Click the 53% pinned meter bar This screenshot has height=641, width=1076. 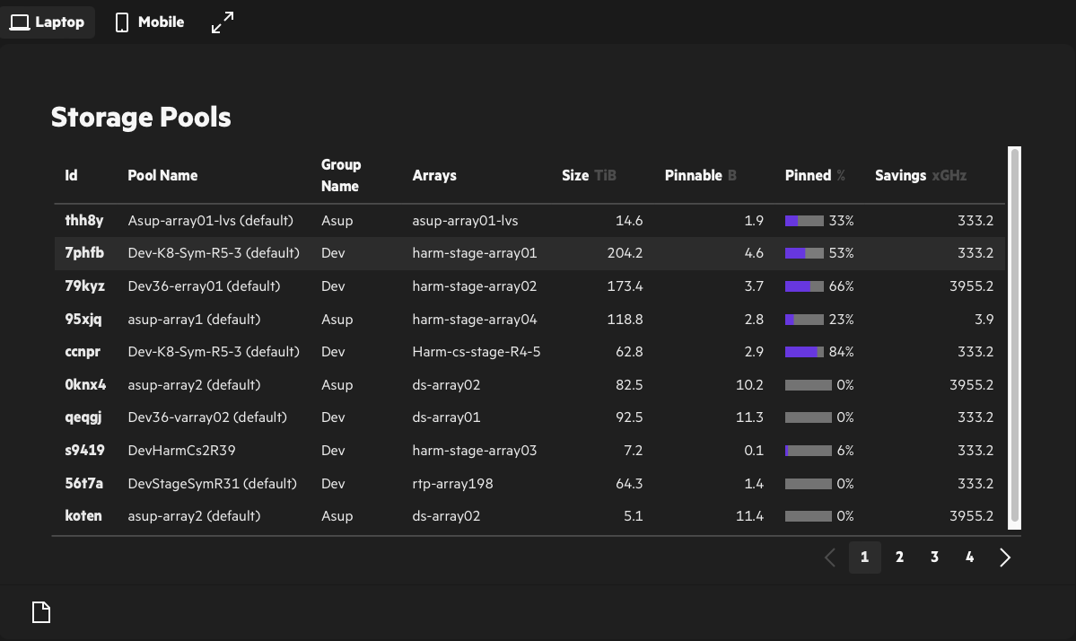coord(804,253)
